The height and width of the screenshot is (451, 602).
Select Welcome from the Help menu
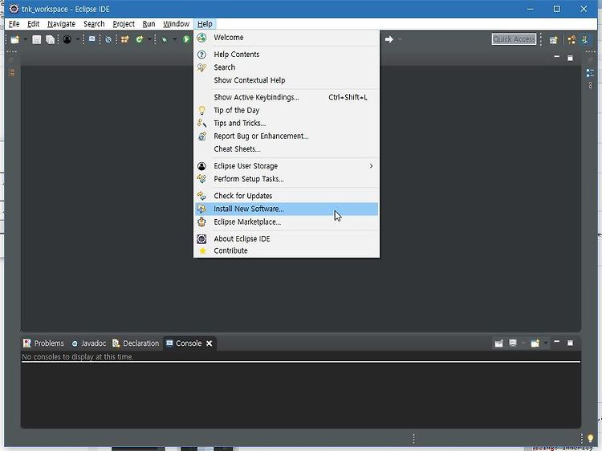pos(287,37)
